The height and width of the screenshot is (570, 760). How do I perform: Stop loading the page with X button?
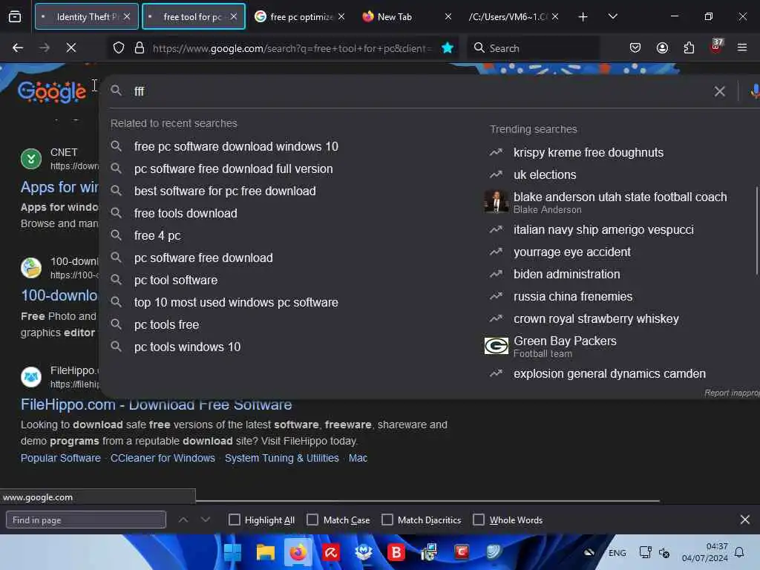pyautogui.click(x=71, y=47)
